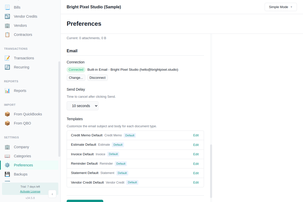The width and height of the screenshot is (303, 202).
Task: Click the From QuickBooks import icon
Action: click(7, 114)
